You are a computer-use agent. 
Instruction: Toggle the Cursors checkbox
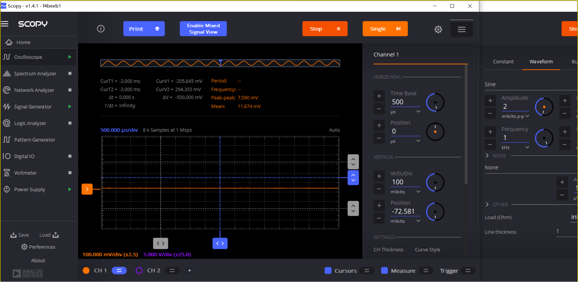tap(328, 271)
